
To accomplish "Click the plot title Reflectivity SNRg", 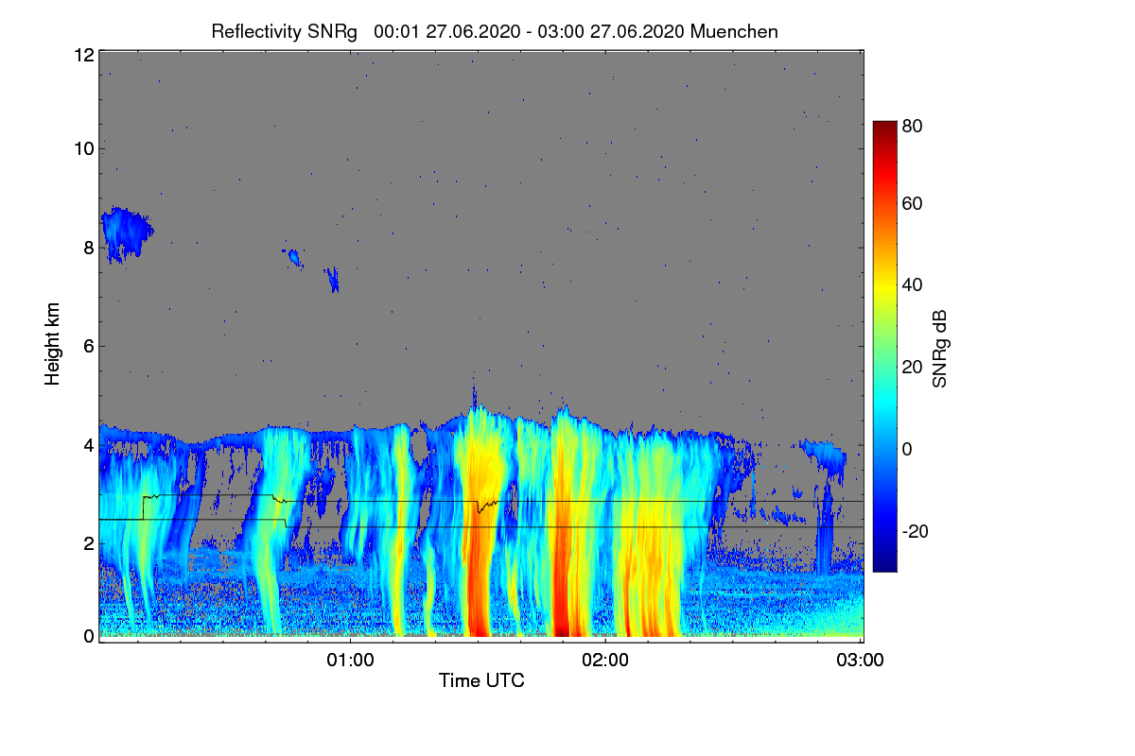I will tap(495, 31).
